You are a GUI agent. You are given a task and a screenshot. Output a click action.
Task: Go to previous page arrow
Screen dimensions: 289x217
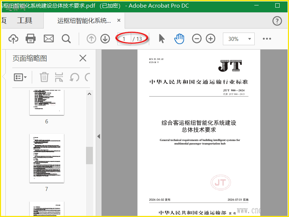pyautogui.click(x=91, y=39)
